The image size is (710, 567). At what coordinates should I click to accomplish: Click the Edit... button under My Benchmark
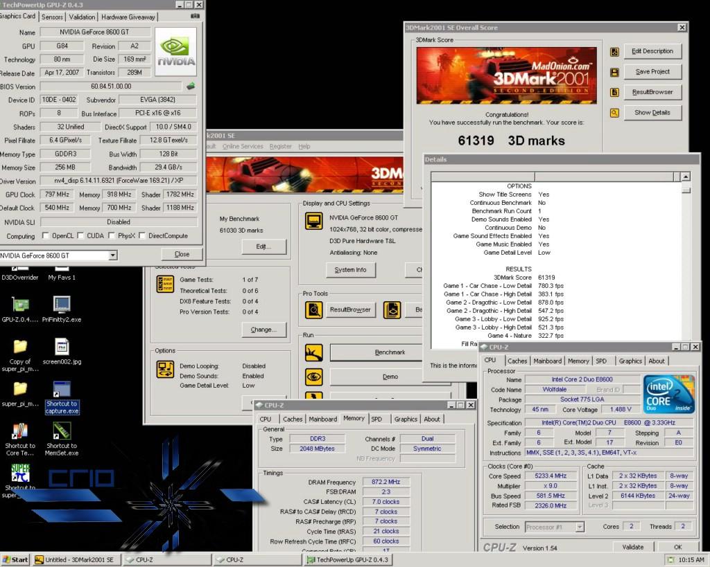tap(263, 247)
